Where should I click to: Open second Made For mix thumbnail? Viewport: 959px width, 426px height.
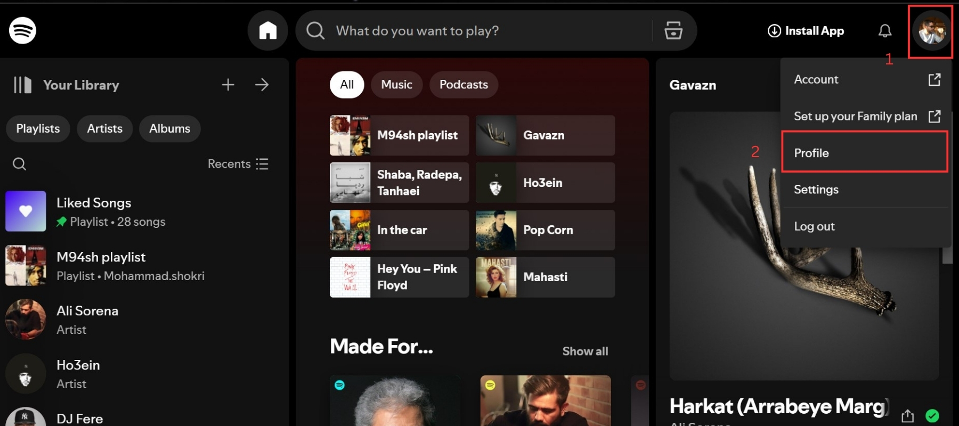(x=546, y=400)
